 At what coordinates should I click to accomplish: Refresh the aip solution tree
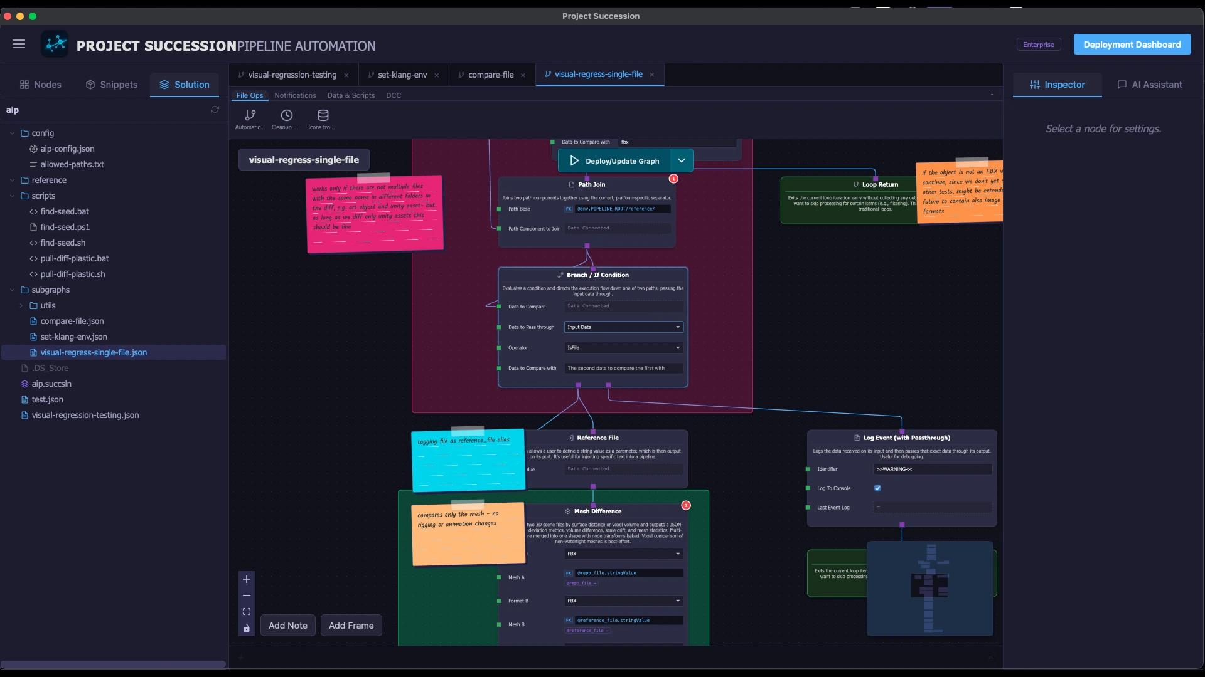[215, 110]
